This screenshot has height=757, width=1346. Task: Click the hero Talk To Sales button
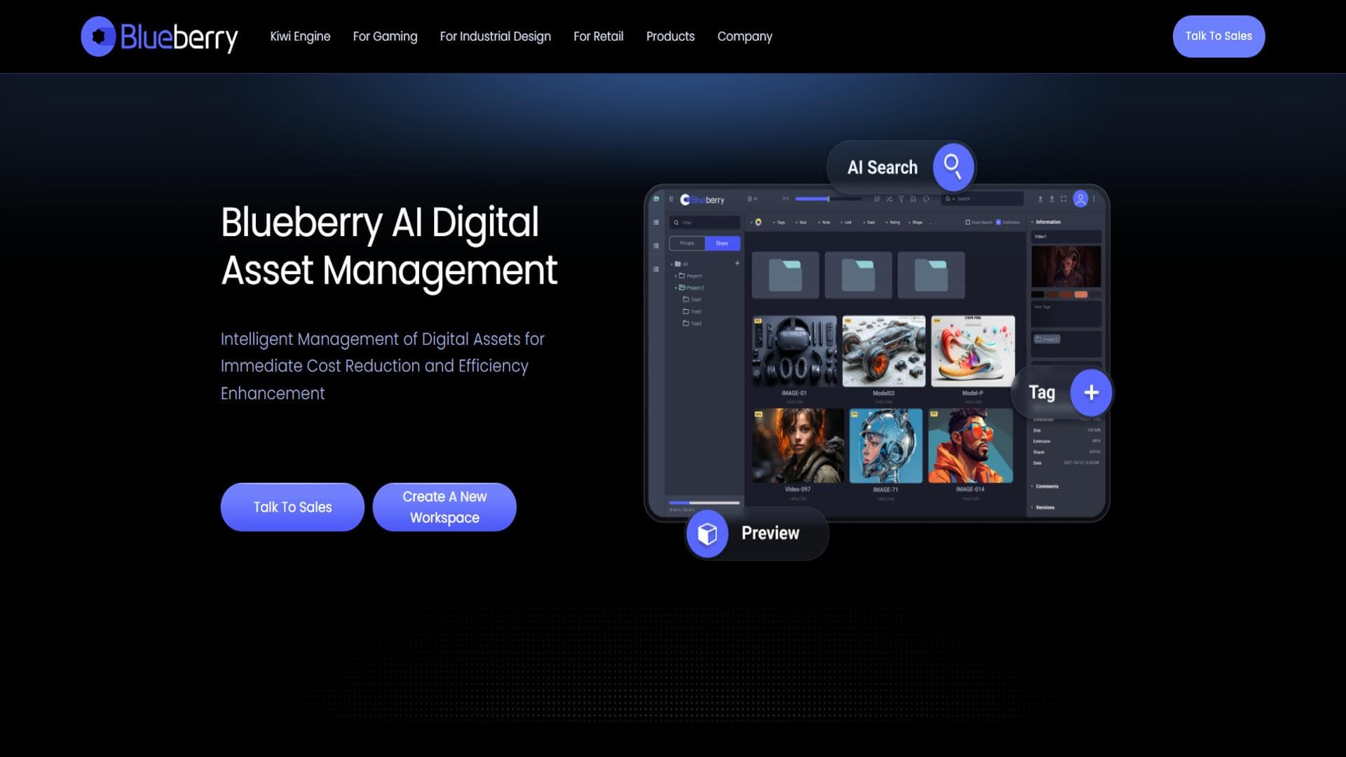(x=292, y=507)
